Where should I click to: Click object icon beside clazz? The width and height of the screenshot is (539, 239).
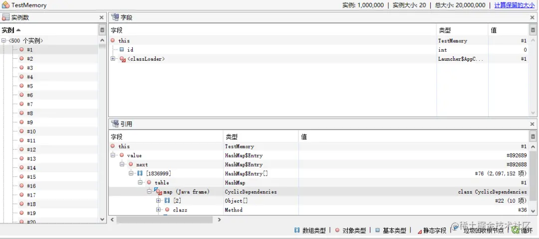point(167,210)
